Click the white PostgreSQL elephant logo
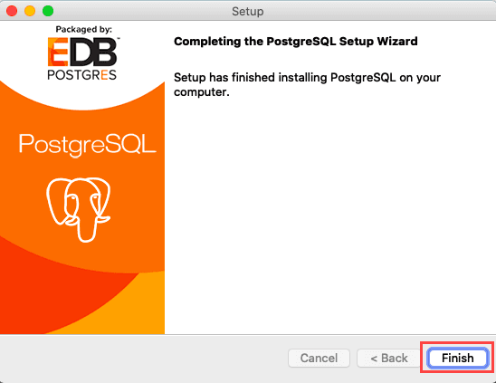 pyautogui.click(x=79, y=210)
